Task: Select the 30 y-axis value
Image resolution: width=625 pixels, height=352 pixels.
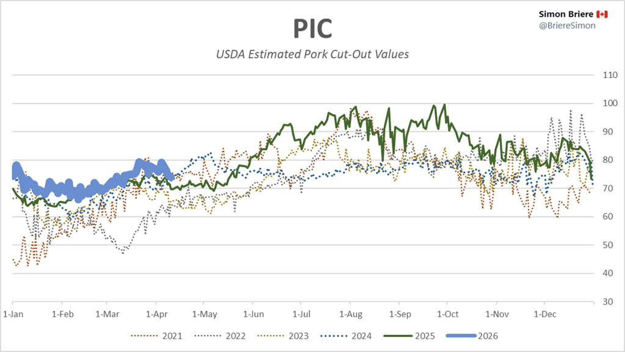Action: click(606, 302)
